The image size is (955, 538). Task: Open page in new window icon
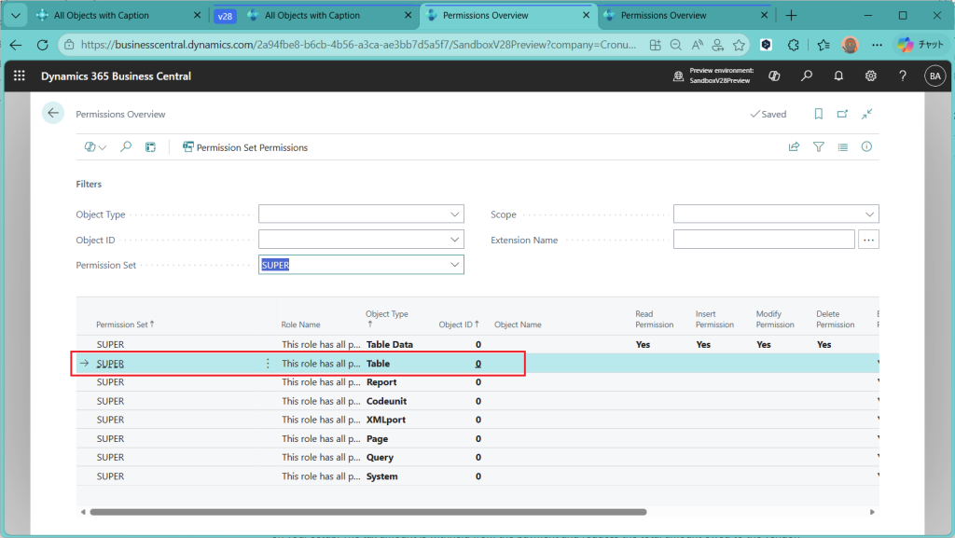click(x=842, y=114)
